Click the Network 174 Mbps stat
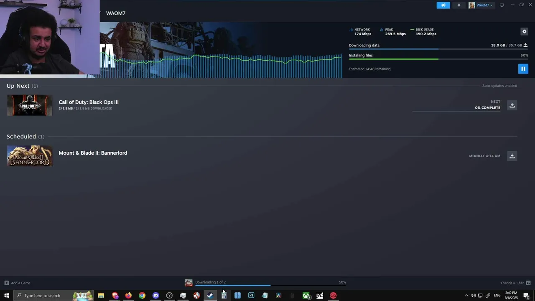Viewport: 535px width, 301px height. tap(360, 32)
